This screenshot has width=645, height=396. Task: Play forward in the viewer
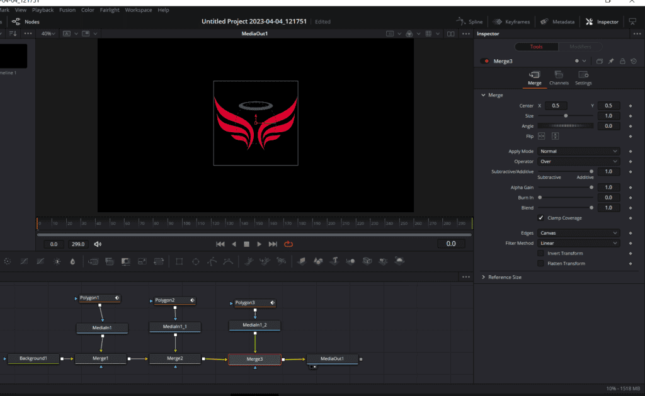259,244
